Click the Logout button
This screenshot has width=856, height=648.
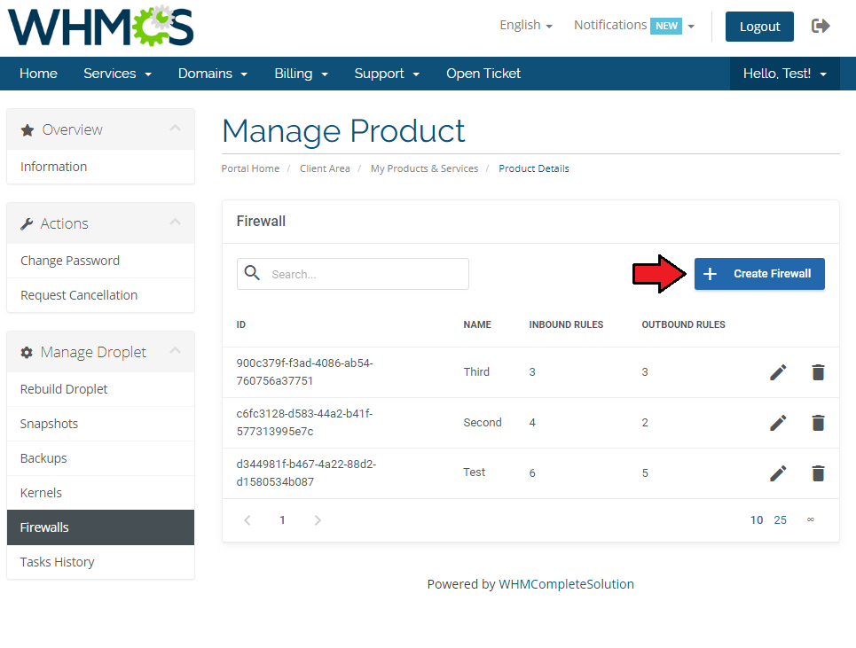coord(759,27)
